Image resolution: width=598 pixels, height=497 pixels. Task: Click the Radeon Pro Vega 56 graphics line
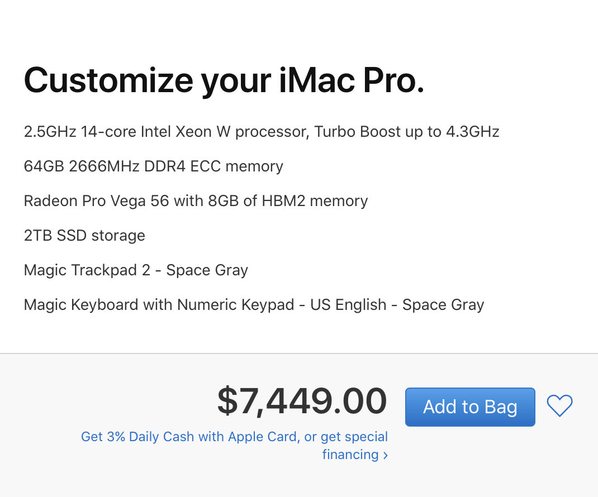(x=196, y=201)
